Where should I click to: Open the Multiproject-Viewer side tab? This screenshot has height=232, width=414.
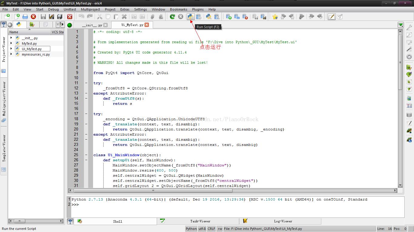pyautogui.click(x=4, y=101)
